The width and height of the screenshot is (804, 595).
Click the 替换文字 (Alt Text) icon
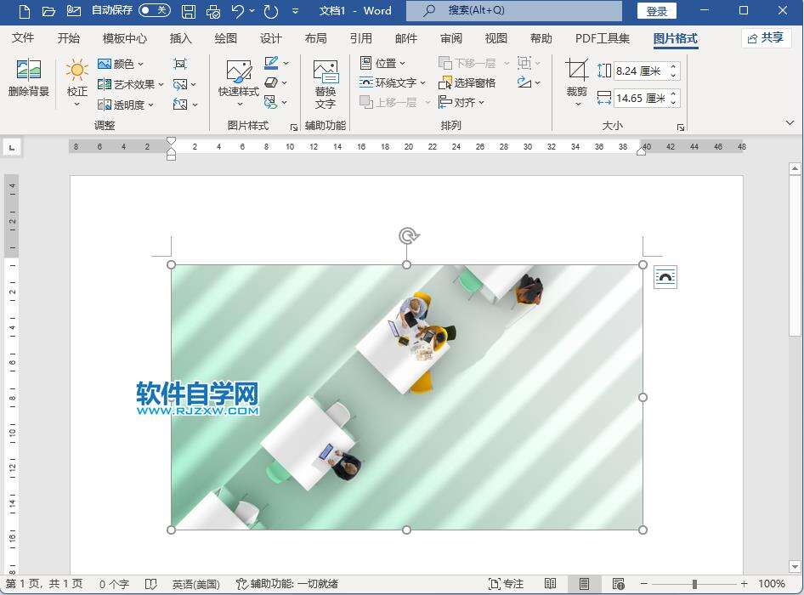[326, 83]
